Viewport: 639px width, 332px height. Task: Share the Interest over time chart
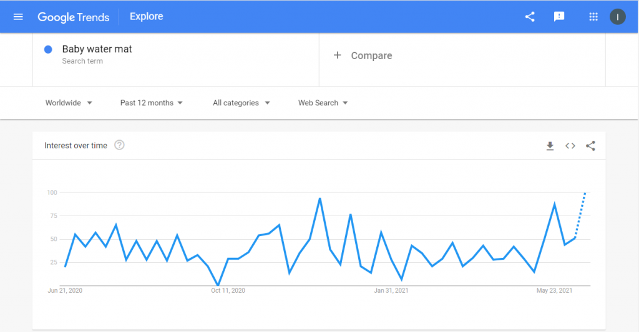pos(590,146)
